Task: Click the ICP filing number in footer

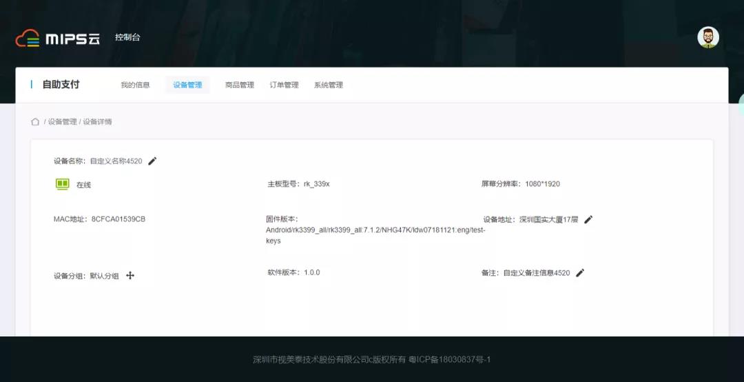Action: [449, 360]
